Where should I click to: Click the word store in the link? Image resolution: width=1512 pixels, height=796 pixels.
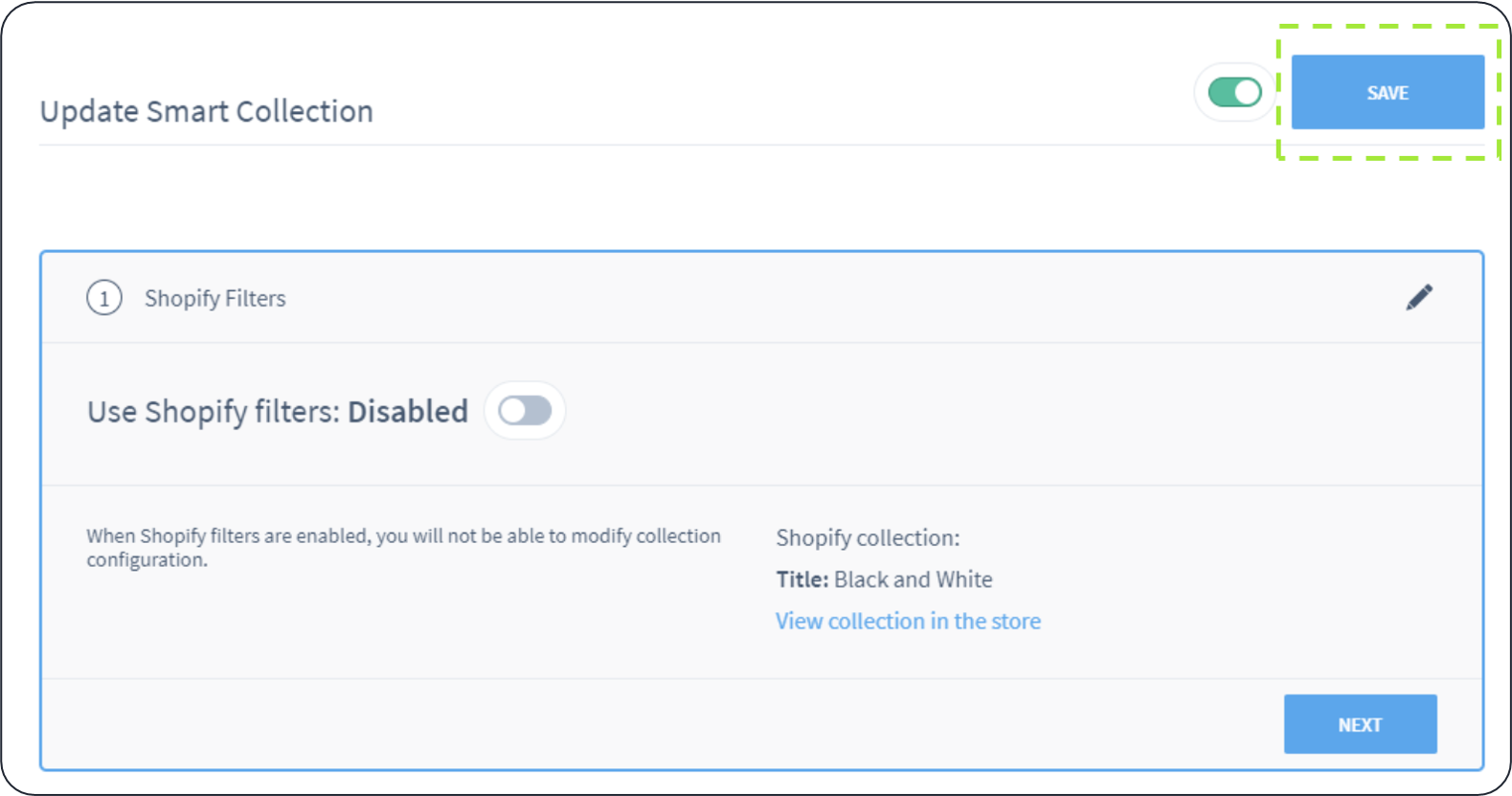click(1016, 621)
